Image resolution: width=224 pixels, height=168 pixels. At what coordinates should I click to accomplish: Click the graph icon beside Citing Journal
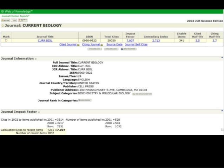click(x=101, y=45)
